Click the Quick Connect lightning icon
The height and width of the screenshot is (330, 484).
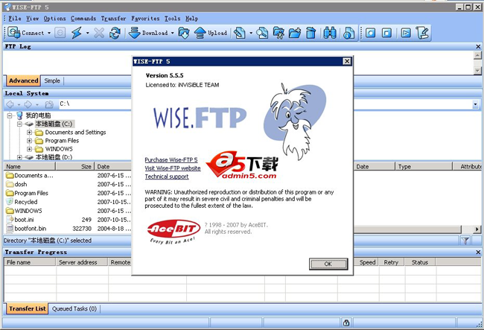coord(76,33)
